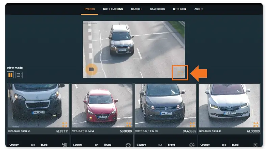The image size is (269, 149).
Task: Click the Skoda brand logo icon
Action: click(255, 145)
